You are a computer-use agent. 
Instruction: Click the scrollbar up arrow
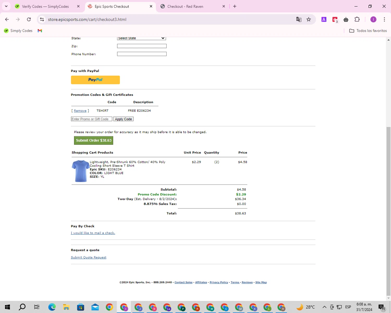388,40
